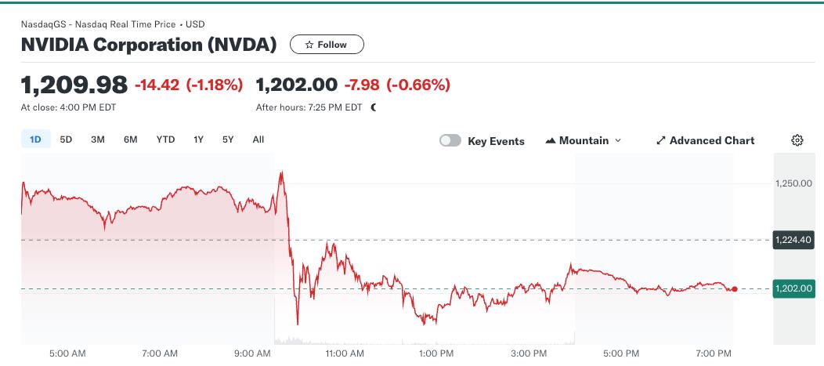
Task: Click the star icon in Follow button
Action: click(x=309, y=45)
